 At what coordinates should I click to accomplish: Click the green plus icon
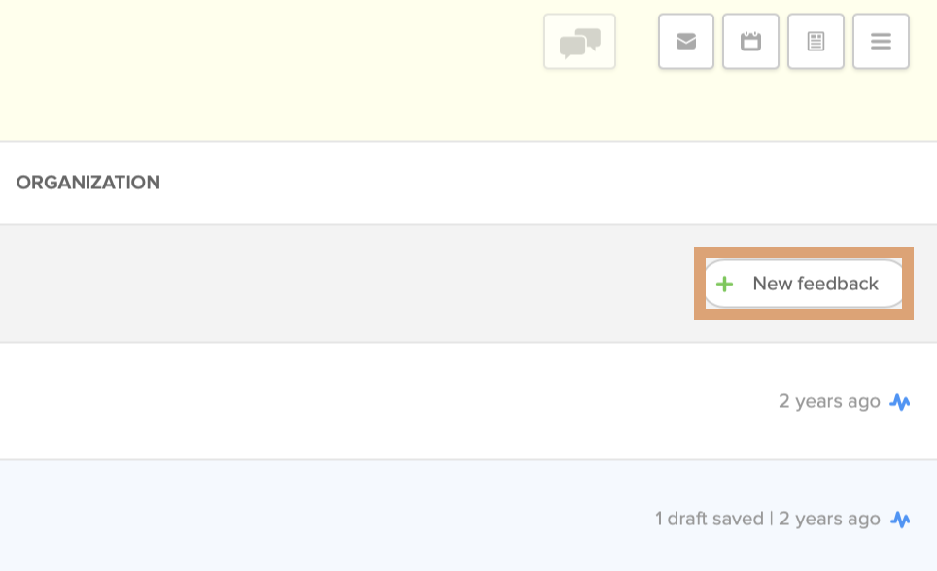pyautogui.click(x=724, y=285)
